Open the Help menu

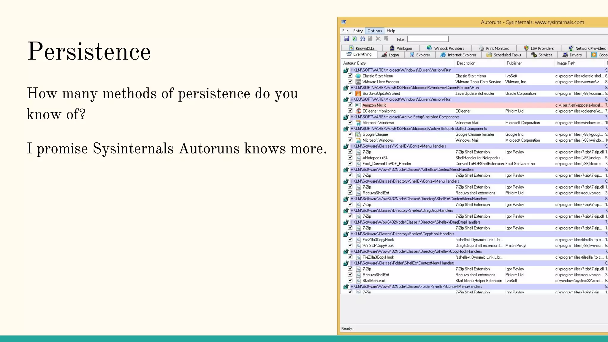(391, 31)
